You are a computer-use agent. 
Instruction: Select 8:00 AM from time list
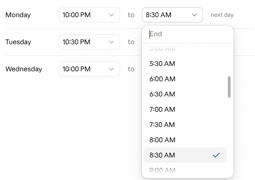tap(185, 140)
